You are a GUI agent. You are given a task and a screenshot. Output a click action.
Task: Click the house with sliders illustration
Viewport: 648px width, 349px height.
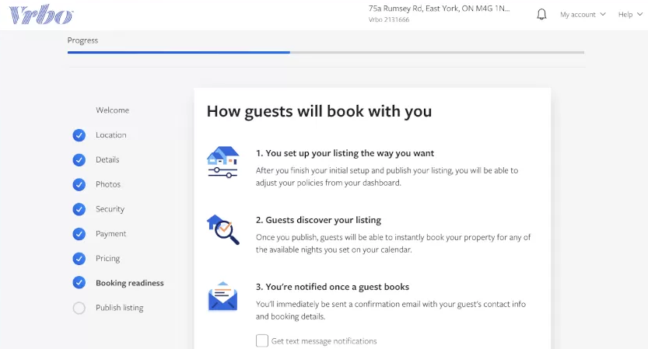click(222, 162)
